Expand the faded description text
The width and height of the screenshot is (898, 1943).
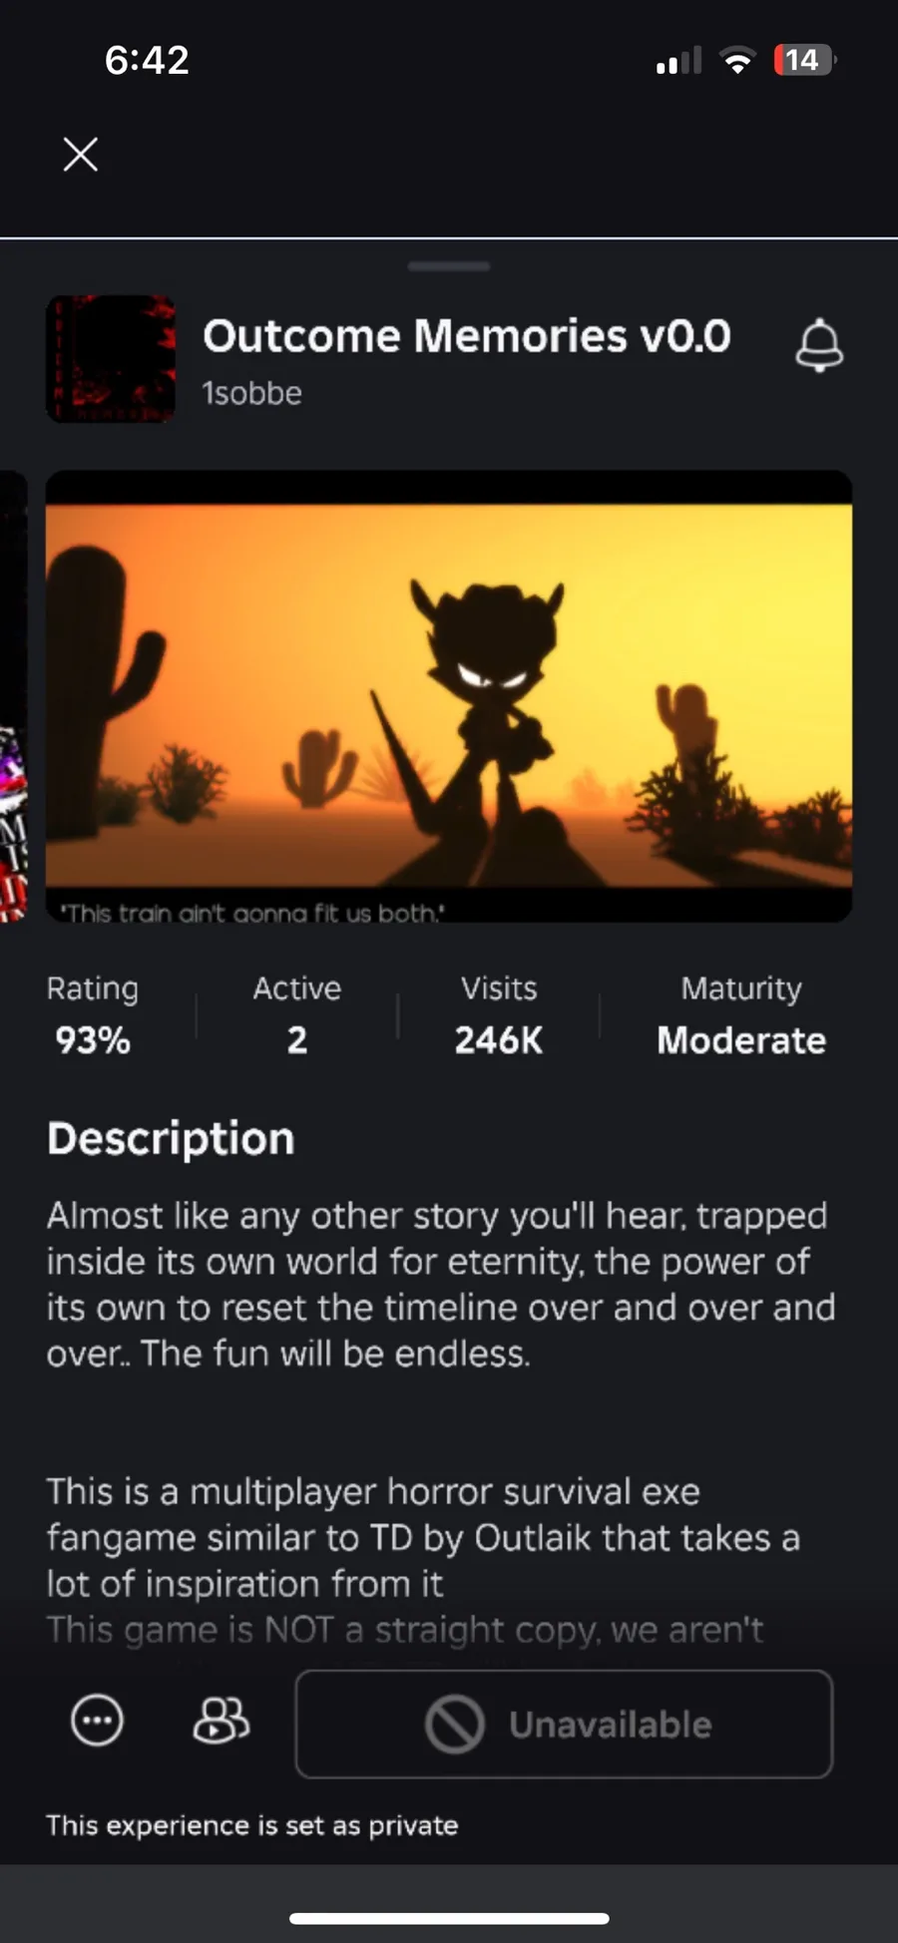(404, 1629)
